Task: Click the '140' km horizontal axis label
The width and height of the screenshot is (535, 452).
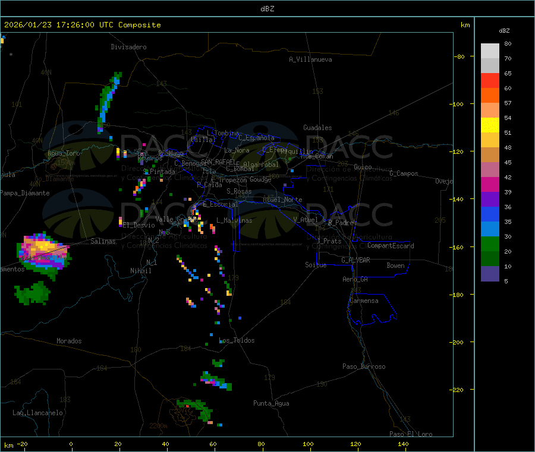Action: pyautogui.click(x=403, y=444)
